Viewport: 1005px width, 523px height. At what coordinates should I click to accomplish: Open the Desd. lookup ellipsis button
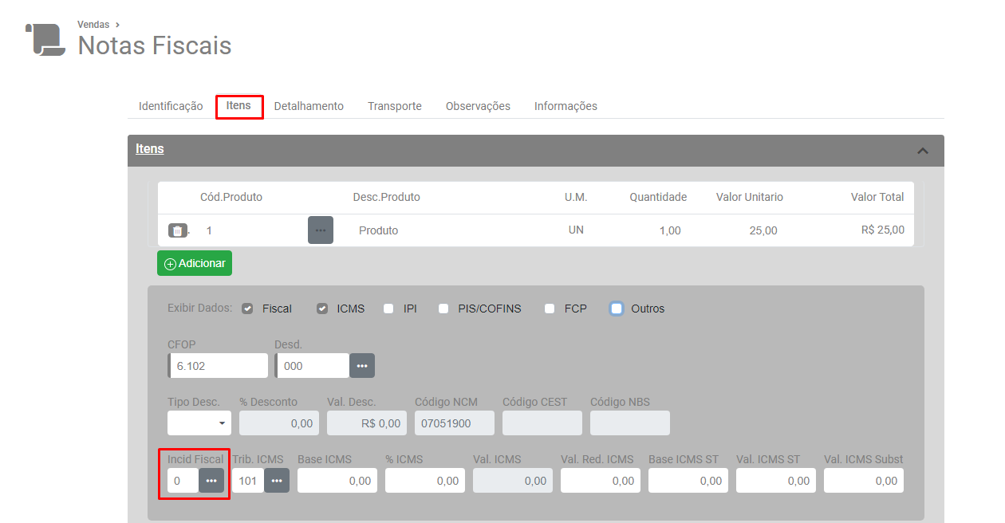(x=362, y=365)
